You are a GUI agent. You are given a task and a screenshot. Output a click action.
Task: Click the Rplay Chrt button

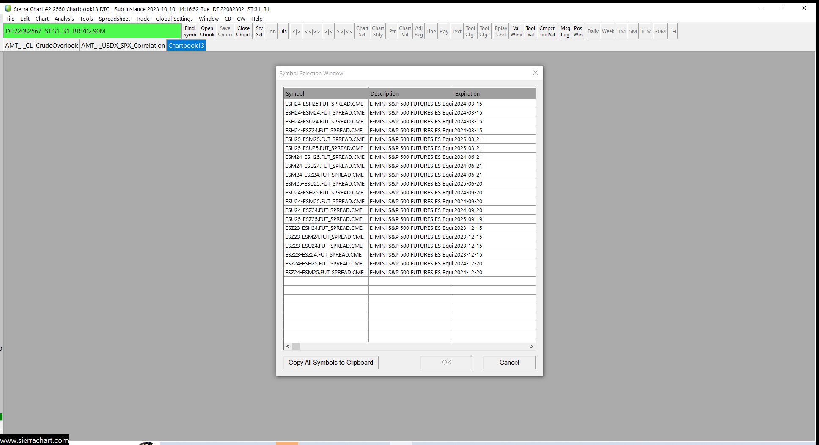pos(501,31)
